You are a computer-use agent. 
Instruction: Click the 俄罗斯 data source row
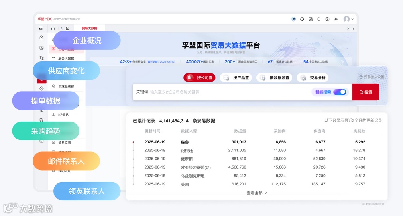pyautogui.click(x=257, y=159)
